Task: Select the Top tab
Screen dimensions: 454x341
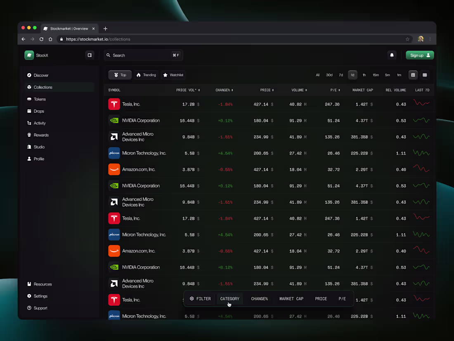Action: pyautogui.click(x=120, y=75)
